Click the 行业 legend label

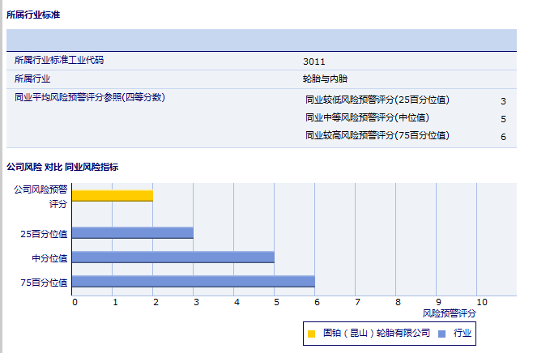pyautogui.click(x=463, y=333)
